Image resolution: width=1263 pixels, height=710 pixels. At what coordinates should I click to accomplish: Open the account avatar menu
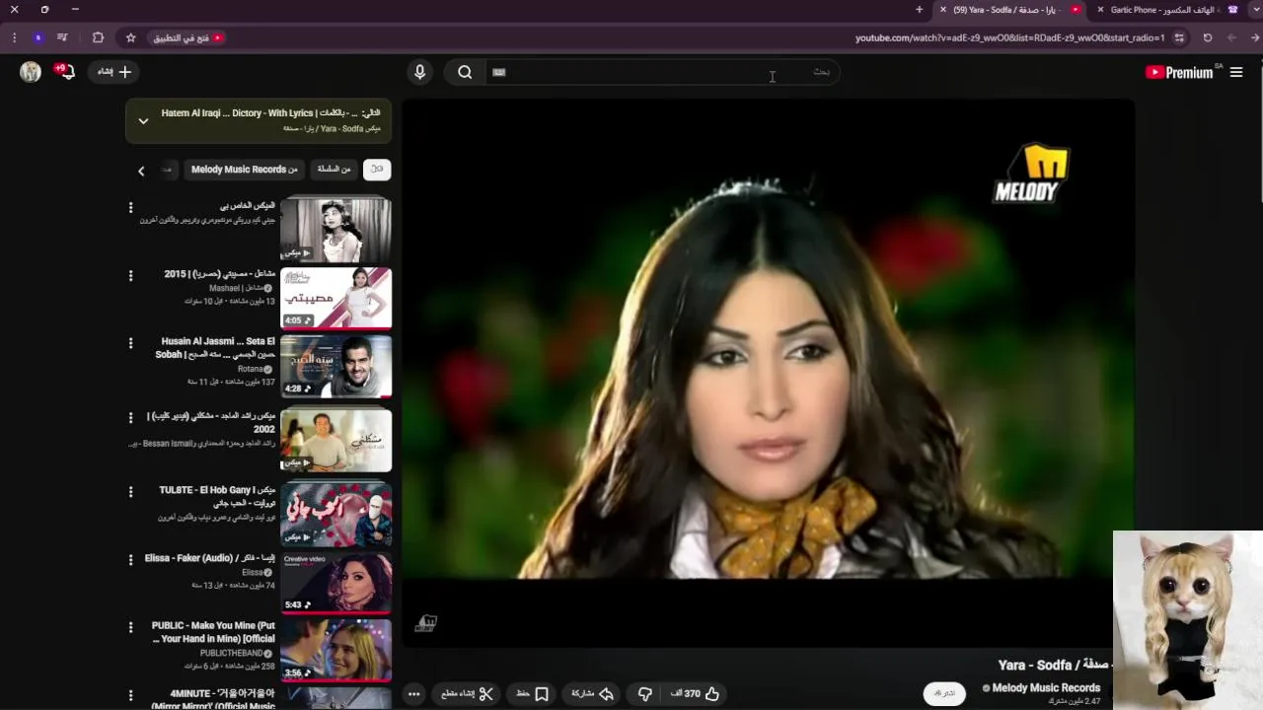pyautogui.click(x=31, y=72)
